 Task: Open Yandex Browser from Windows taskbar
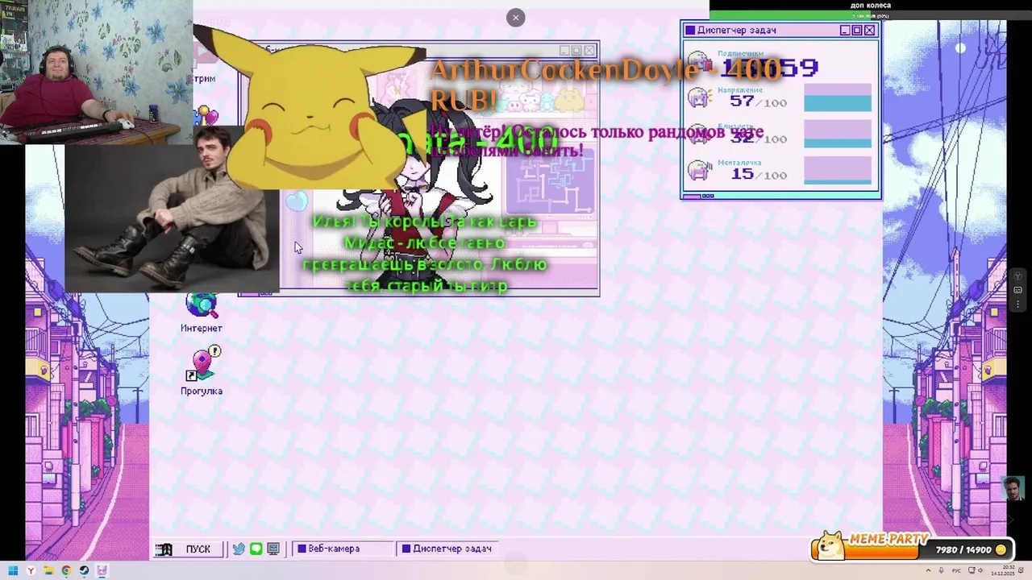pyautogui.click(x=31, y=571)
